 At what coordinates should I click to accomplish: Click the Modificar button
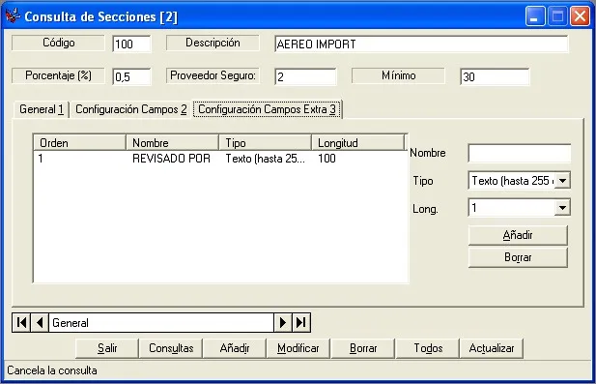pos(298,348)
